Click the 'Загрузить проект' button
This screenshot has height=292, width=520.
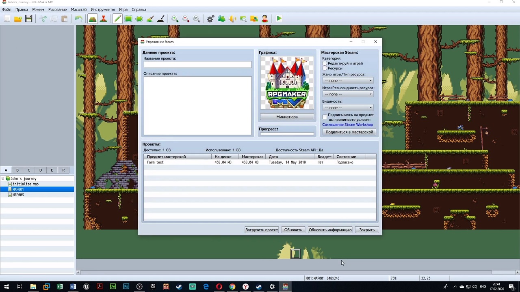click(261, 230)
